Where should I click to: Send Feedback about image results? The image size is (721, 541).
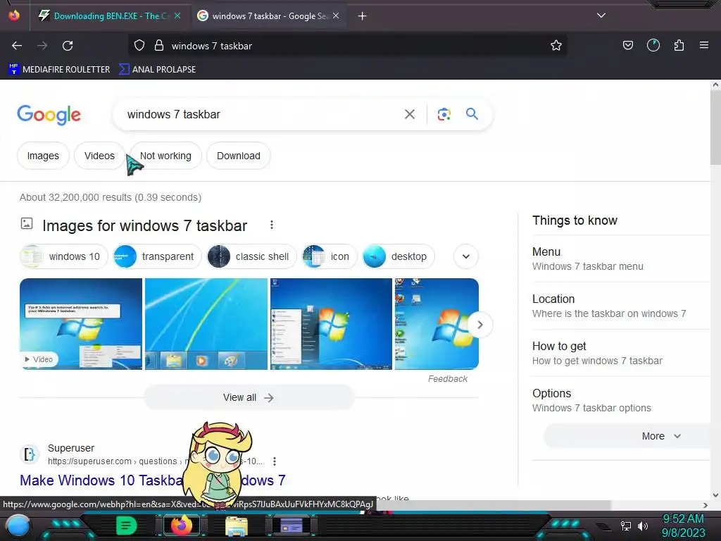click(447, 378)
